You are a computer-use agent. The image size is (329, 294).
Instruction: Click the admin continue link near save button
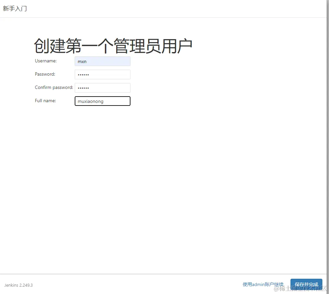pyautogui.click(x=263, y=284)
